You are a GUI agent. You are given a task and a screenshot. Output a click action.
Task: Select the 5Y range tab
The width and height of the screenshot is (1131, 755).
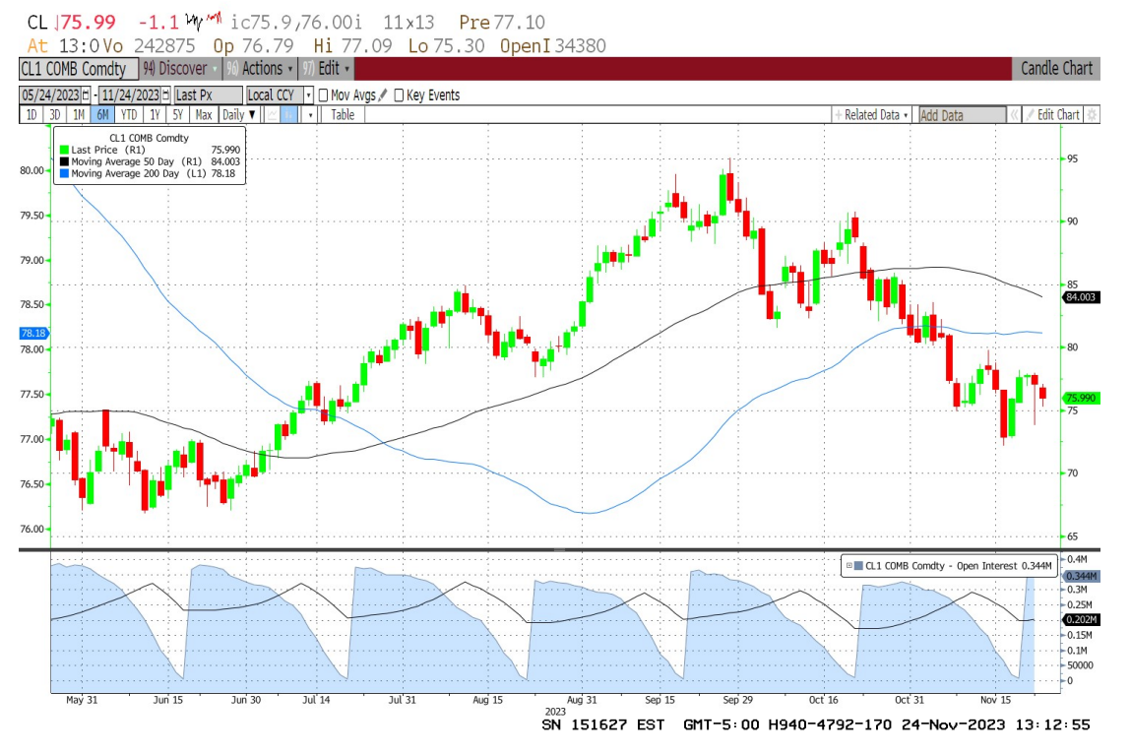177,114
